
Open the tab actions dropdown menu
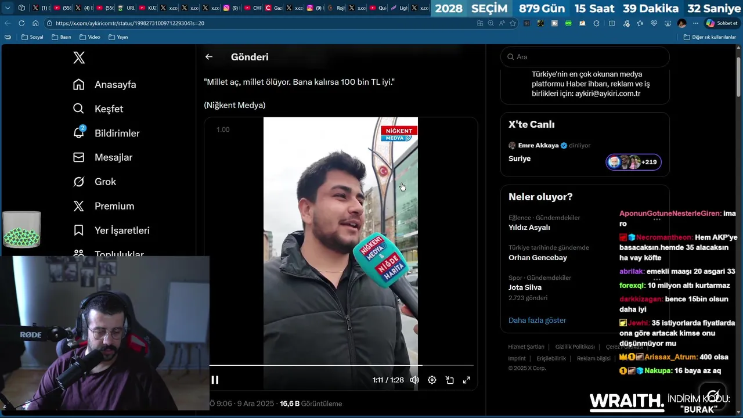tap(8, 8)
